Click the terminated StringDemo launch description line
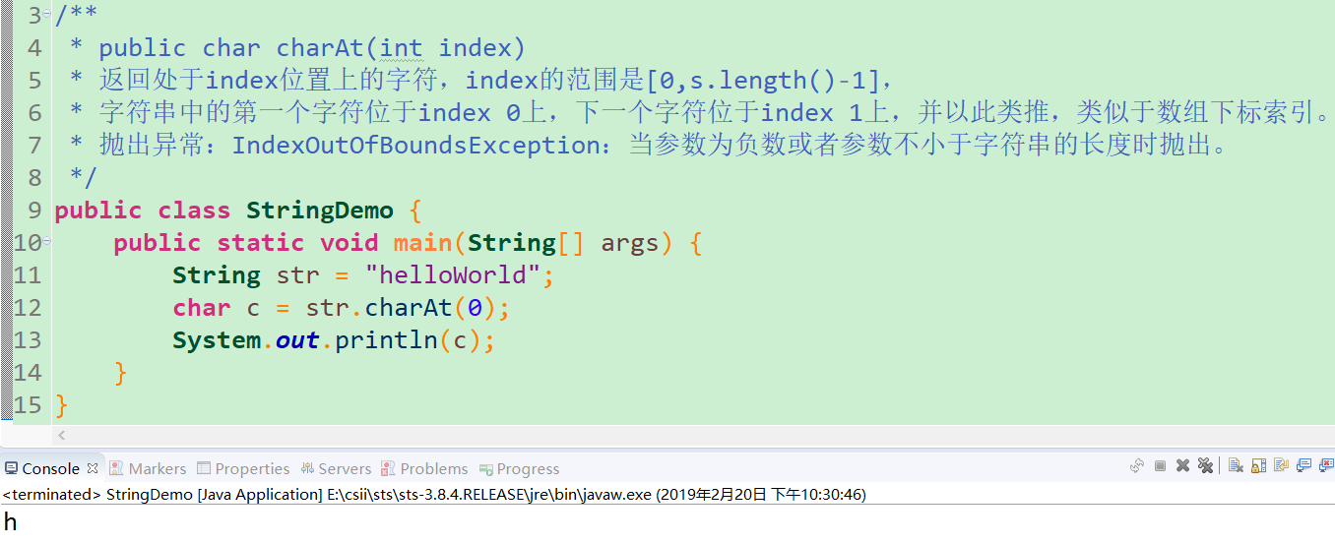This screenshot has width=1335, height=544. click(434, 495)
